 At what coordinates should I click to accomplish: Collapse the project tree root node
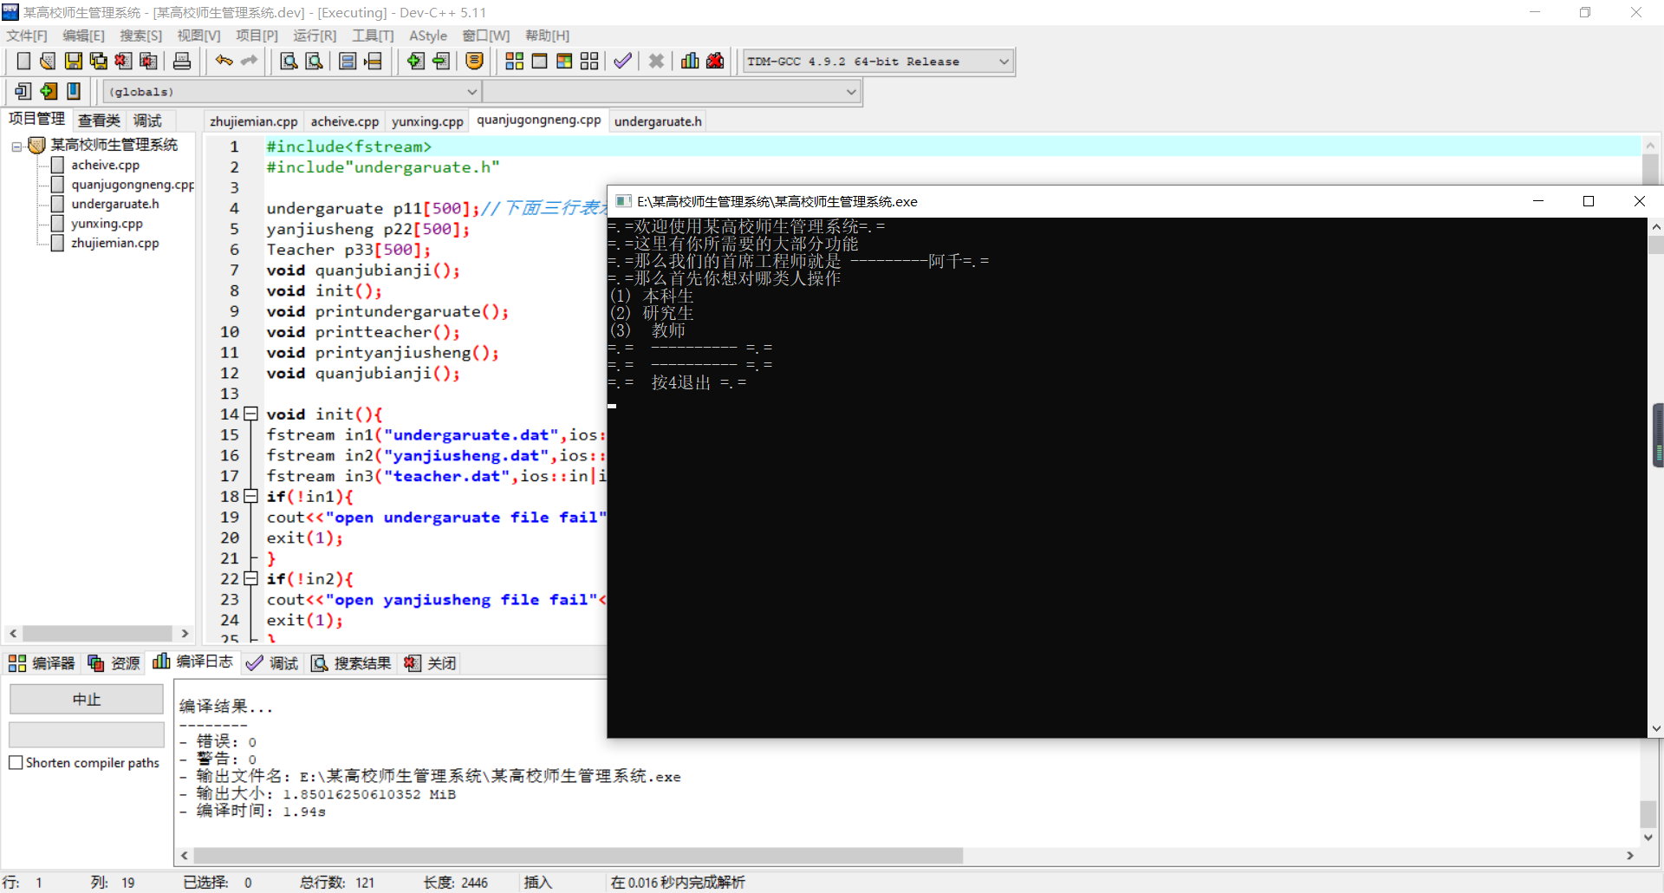(x=16, y=146)
